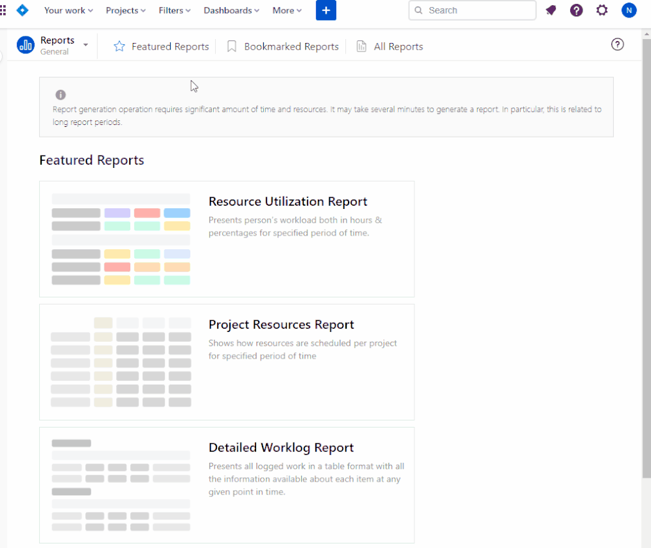Click the blue Create button
The image size is (651, 548).
tap(326, 10)
